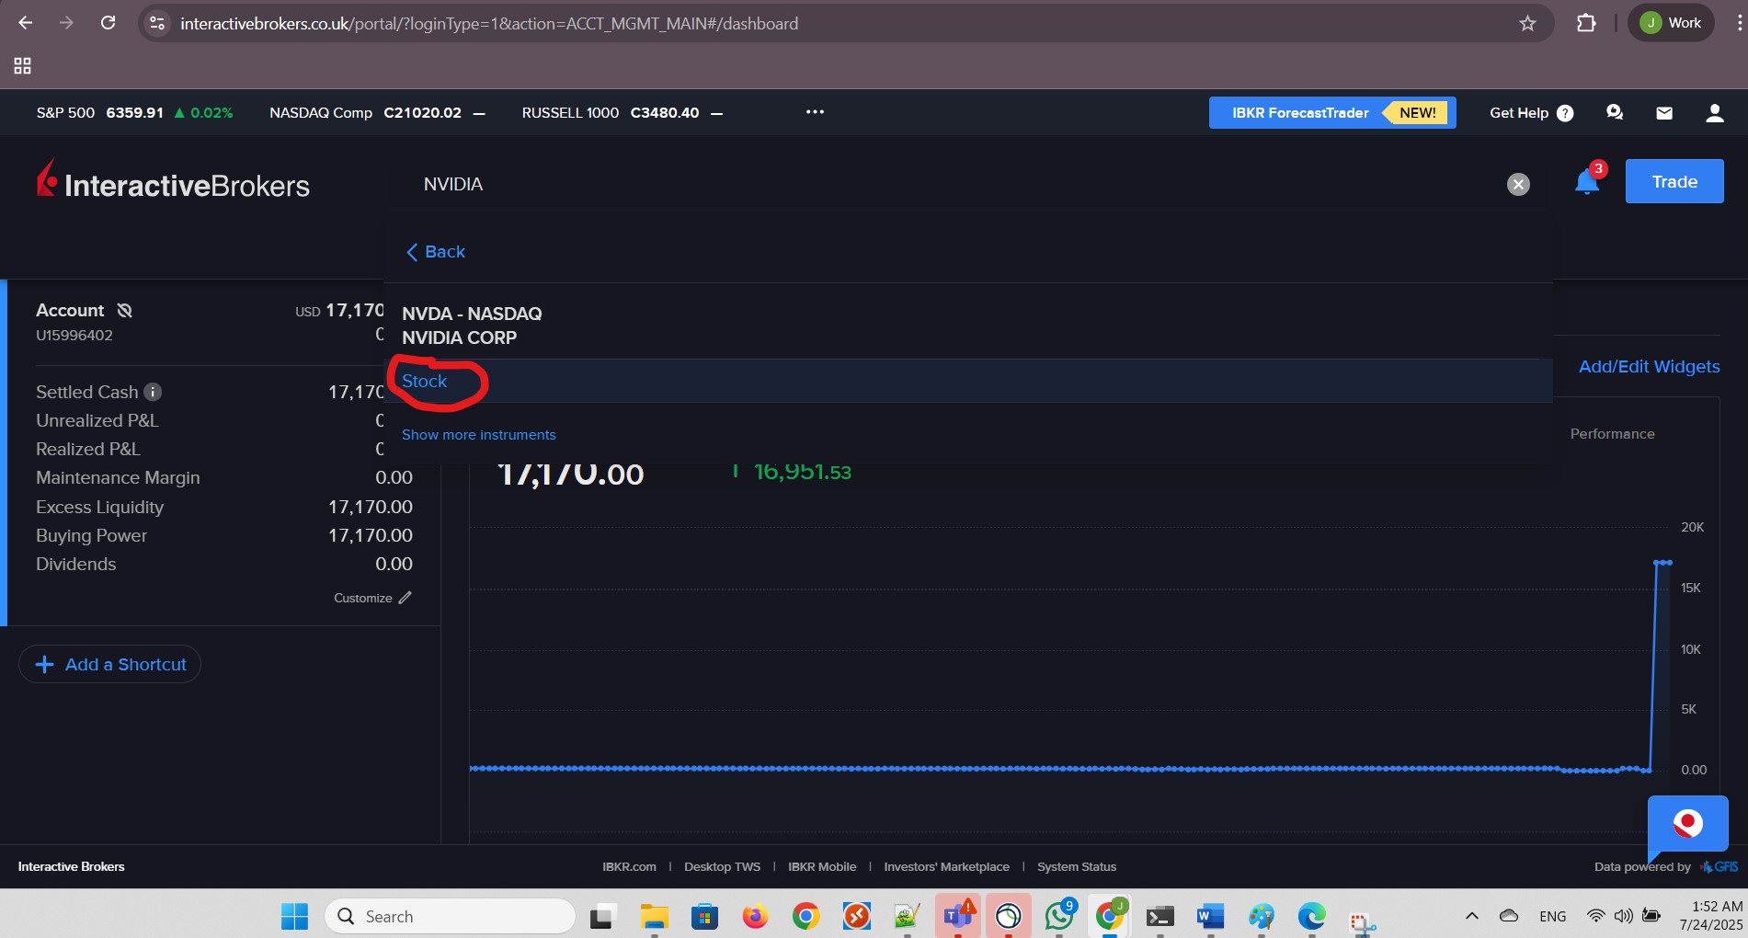Reload the page

(x=108, y=23)
